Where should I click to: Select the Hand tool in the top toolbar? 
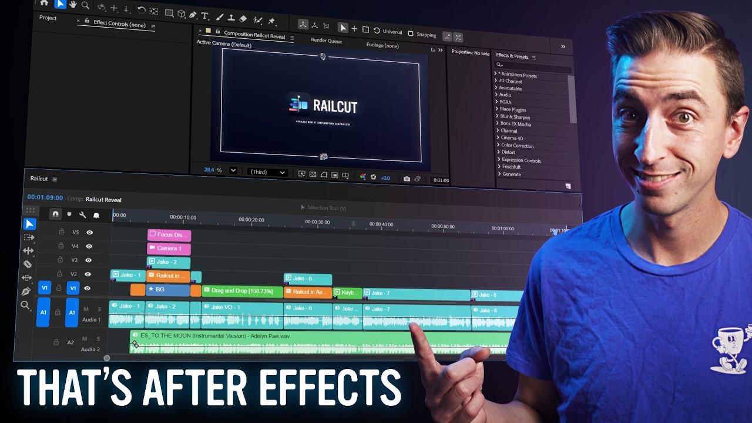[x=73, y=4]
